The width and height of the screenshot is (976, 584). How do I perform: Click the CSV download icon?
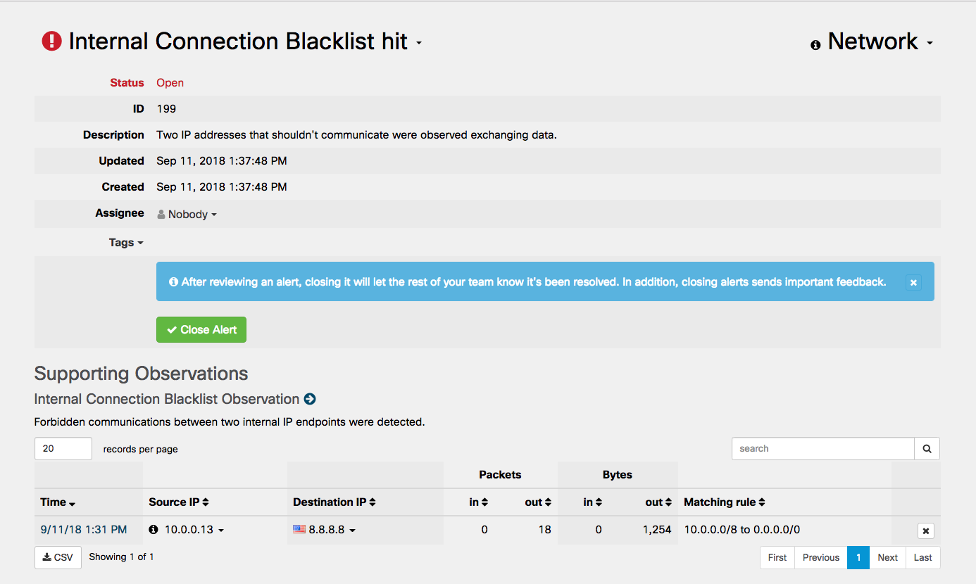(46, 557)
